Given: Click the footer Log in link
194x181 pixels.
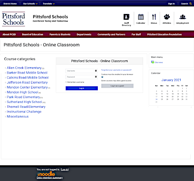Looking at the screenshot, I should 65,170.
